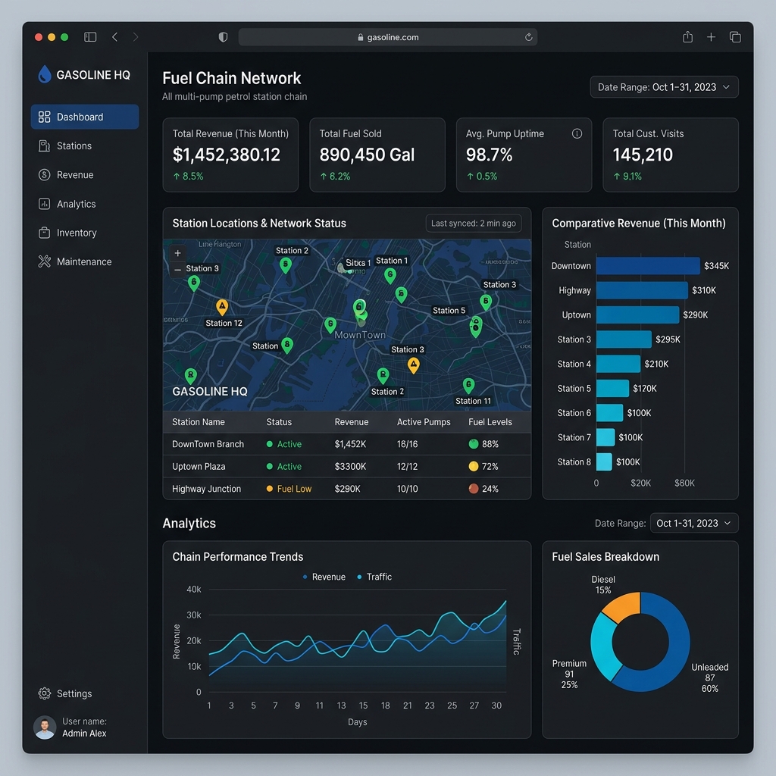
Task: Open Maintenance in the sidebar
Action: pyautogui.click(x=85, y=261)
